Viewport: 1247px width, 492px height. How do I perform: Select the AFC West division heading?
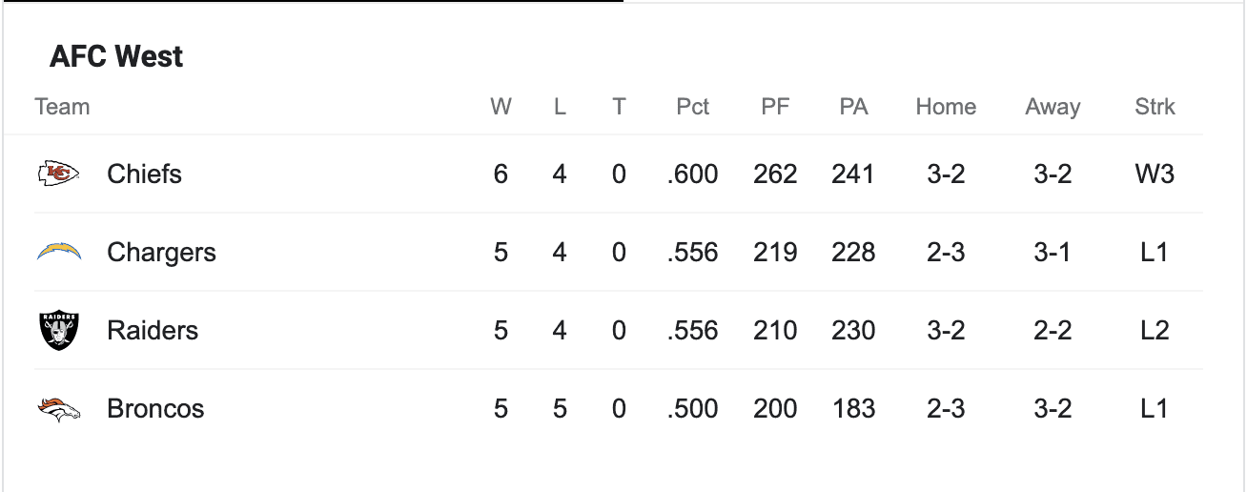click(x=116, y=57)
